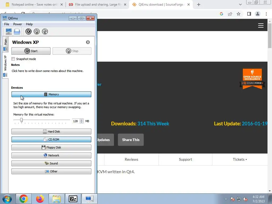This screenshot has height=204, width=272.
Task: Open Firefox from the taskbar
Action: coord(40,199)
